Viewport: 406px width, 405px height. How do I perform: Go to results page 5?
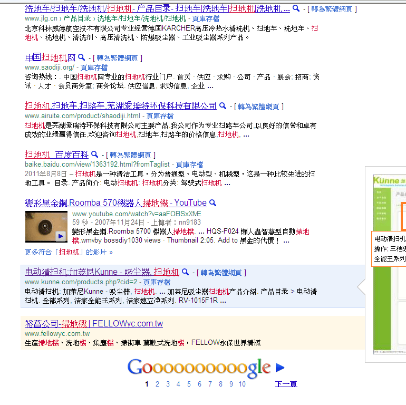(x=189, y=384)
